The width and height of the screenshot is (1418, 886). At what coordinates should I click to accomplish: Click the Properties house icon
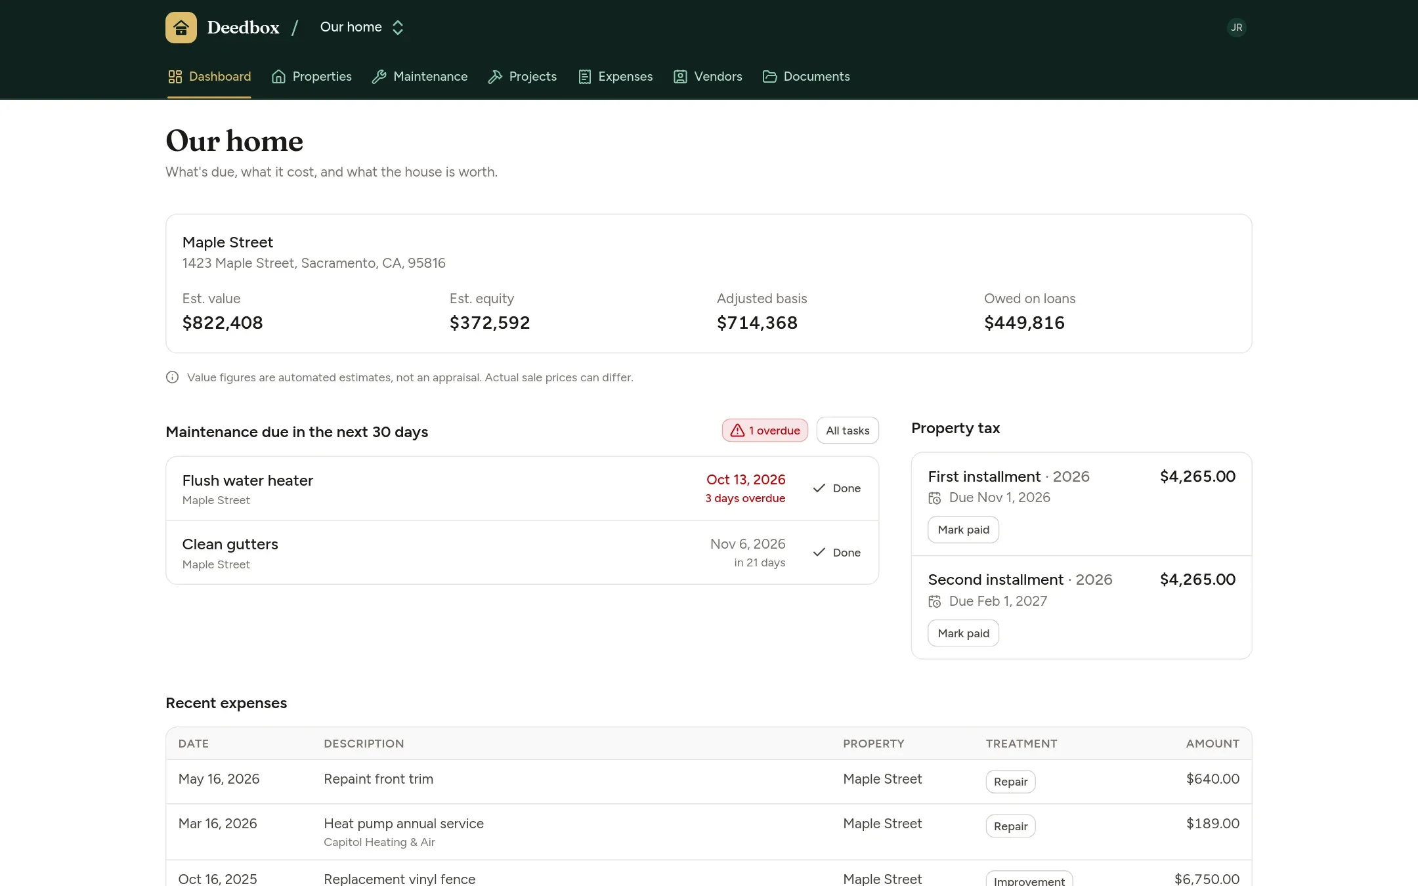[x=278, y=77]
